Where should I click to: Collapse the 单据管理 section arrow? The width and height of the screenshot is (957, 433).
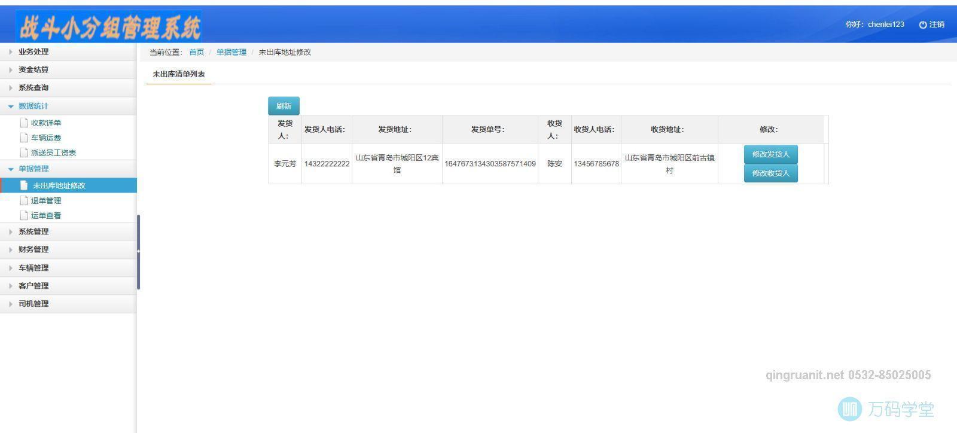[10, 169]
